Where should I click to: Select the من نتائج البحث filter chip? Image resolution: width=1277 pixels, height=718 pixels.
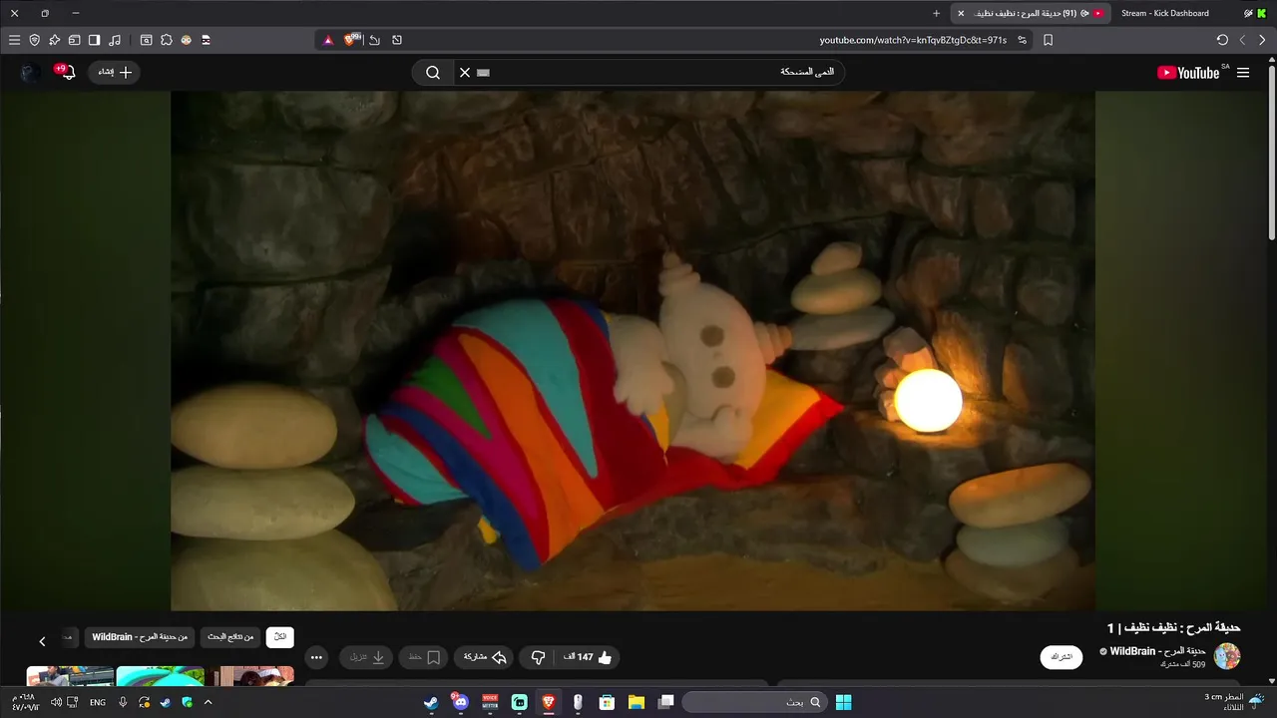click(230, 637)
